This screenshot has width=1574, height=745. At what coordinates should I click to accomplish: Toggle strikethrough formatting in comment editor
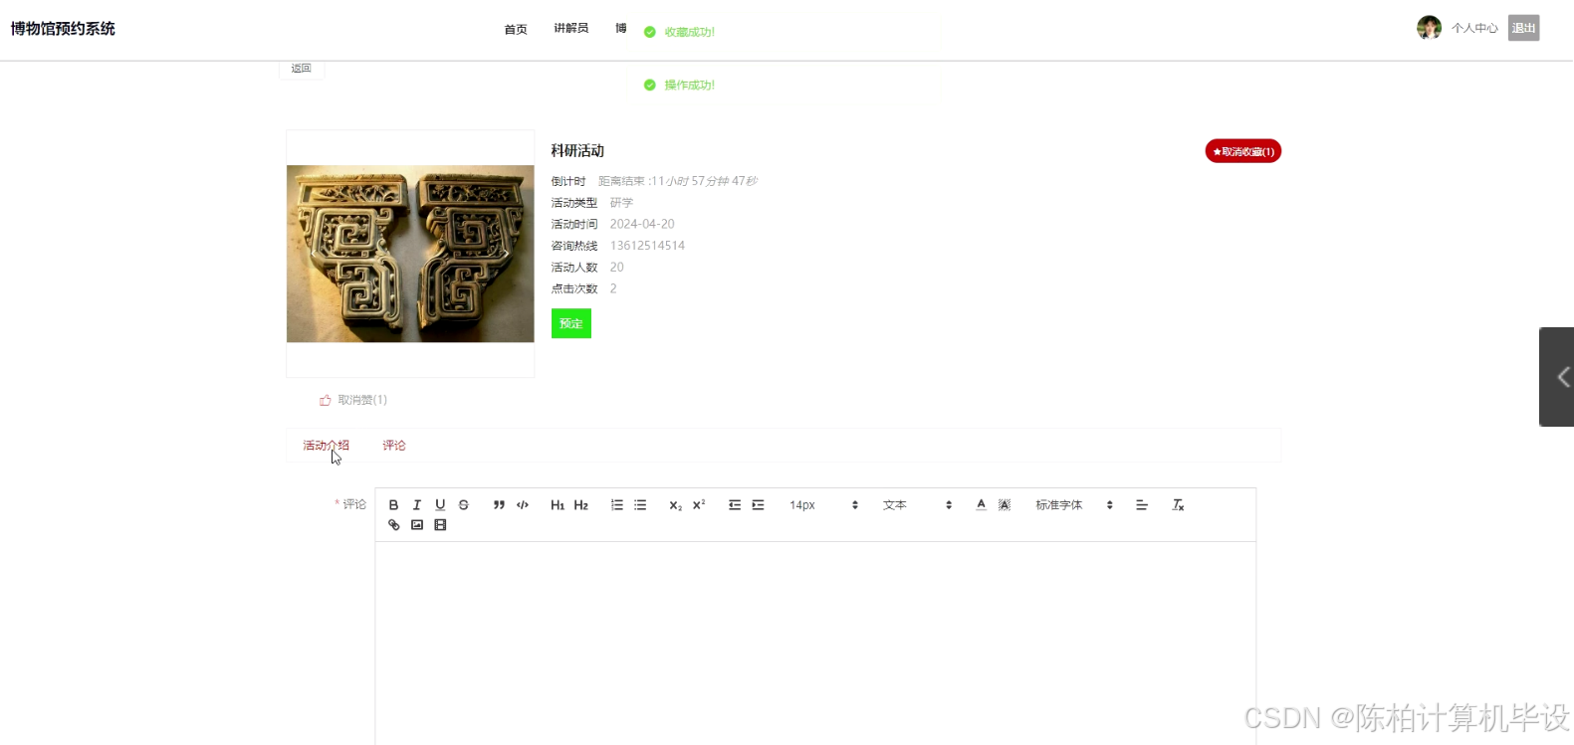click(x=464, y=505)
